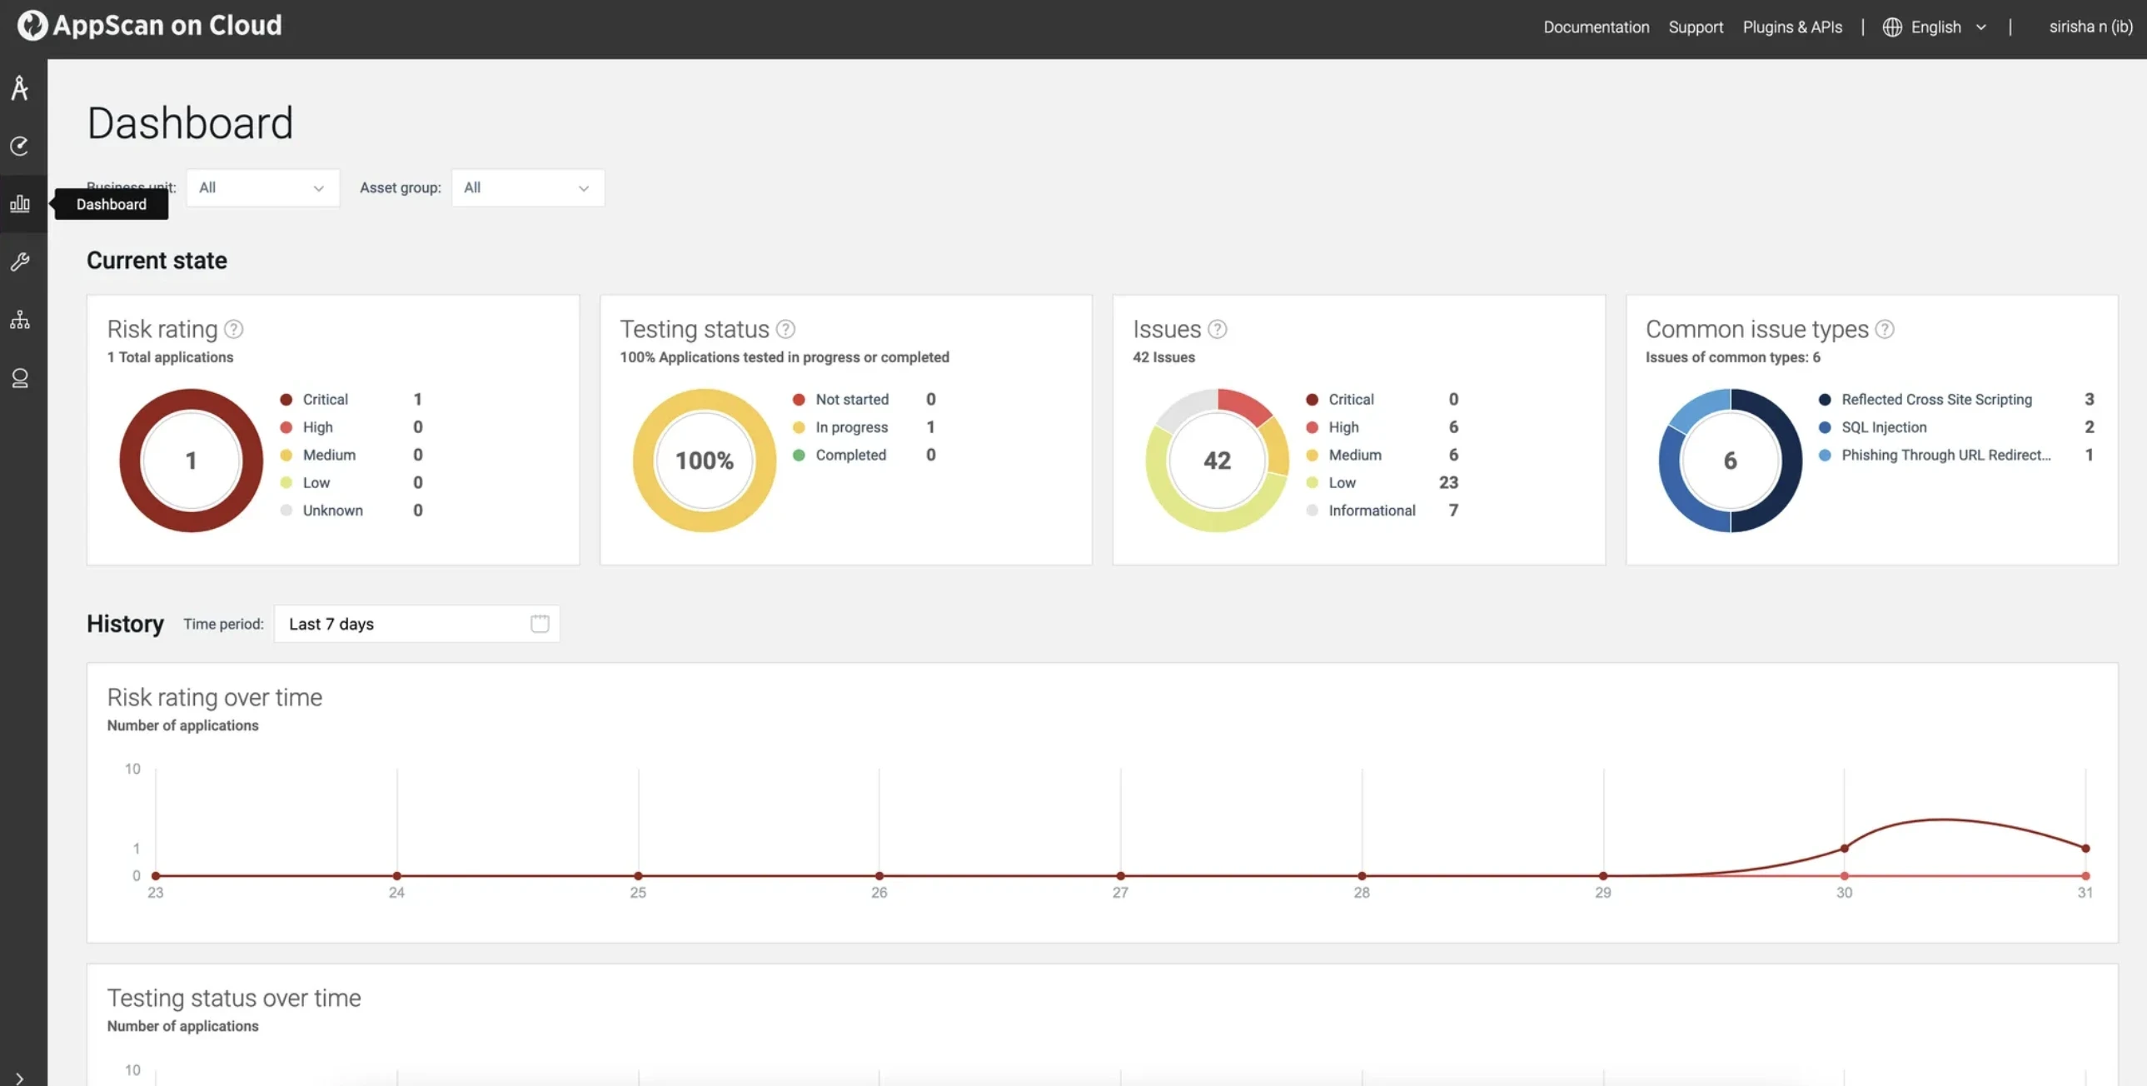This screenshot has width=2147, height=1086.
Task: Change the language via English dropdown
Action: coord(1935,27)
